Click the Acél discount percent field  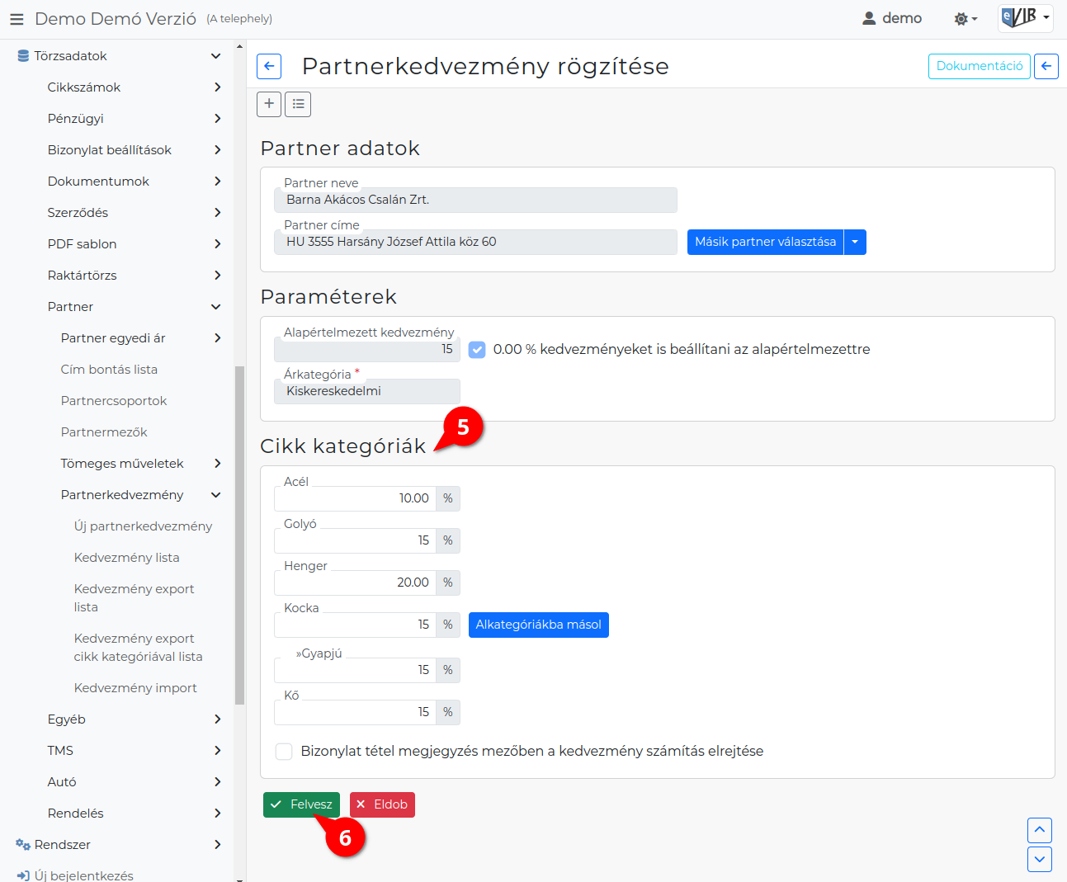[x=355, y=498]
